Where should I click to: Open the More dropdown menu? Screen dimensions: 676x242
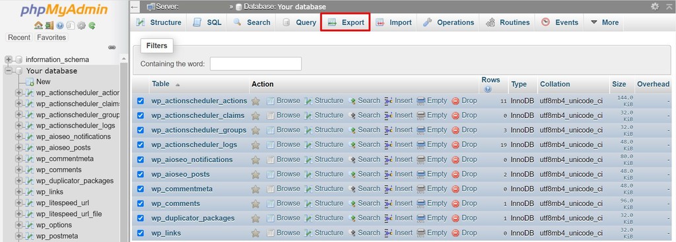click(x=605, y=22)
